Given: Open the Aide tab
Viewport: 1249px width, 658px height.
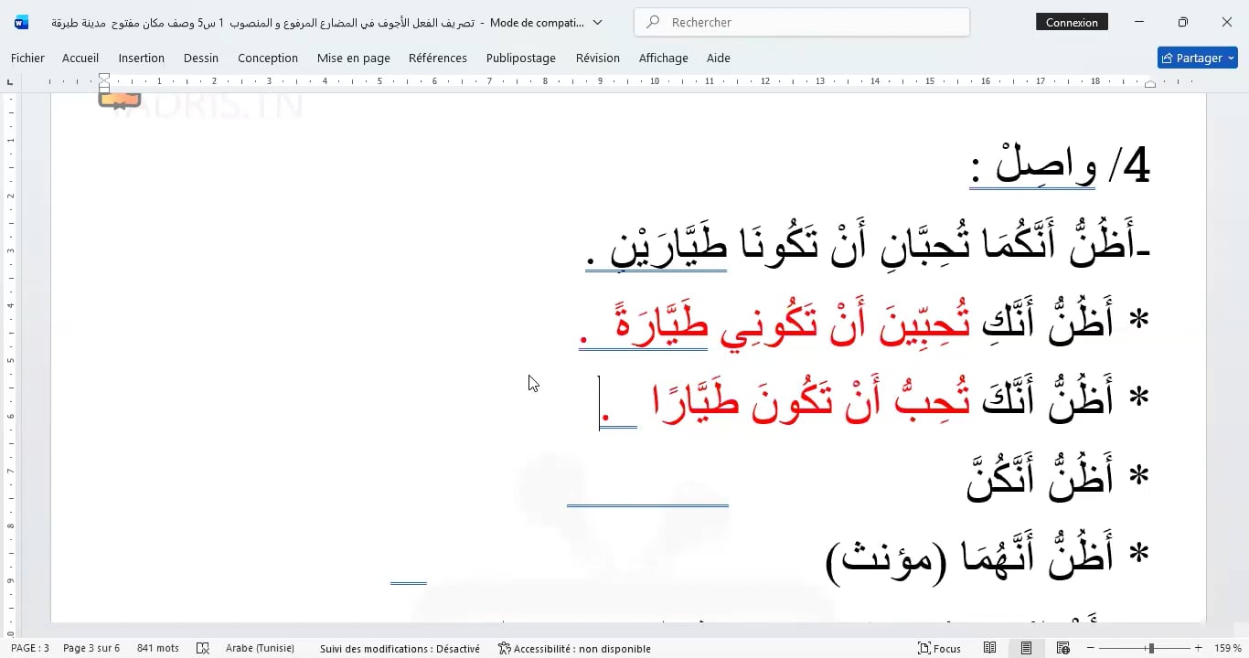Looking at the screenshot, I should [719, 58].
